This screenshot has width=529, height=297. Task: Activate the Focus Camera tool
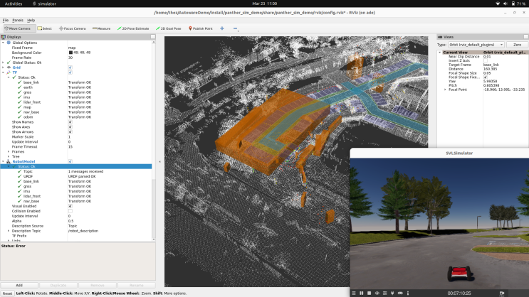click(x=73, y=28)
